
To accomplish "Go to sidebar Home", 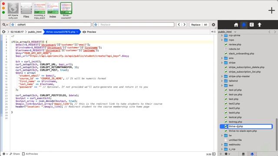I will click(x=236, y=25).
